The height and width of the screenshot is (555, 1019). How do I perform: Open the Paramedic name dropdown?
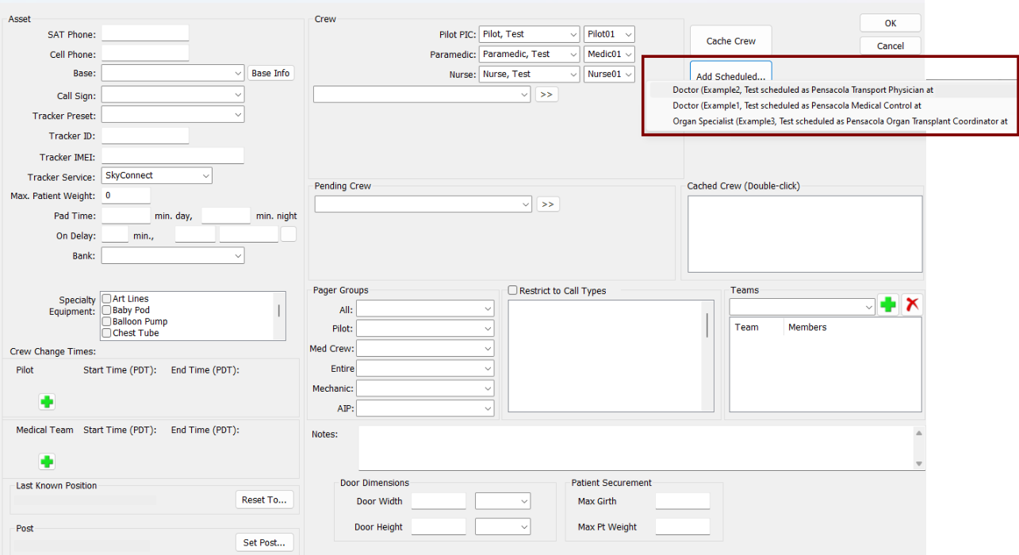click(x=529, y=54)
